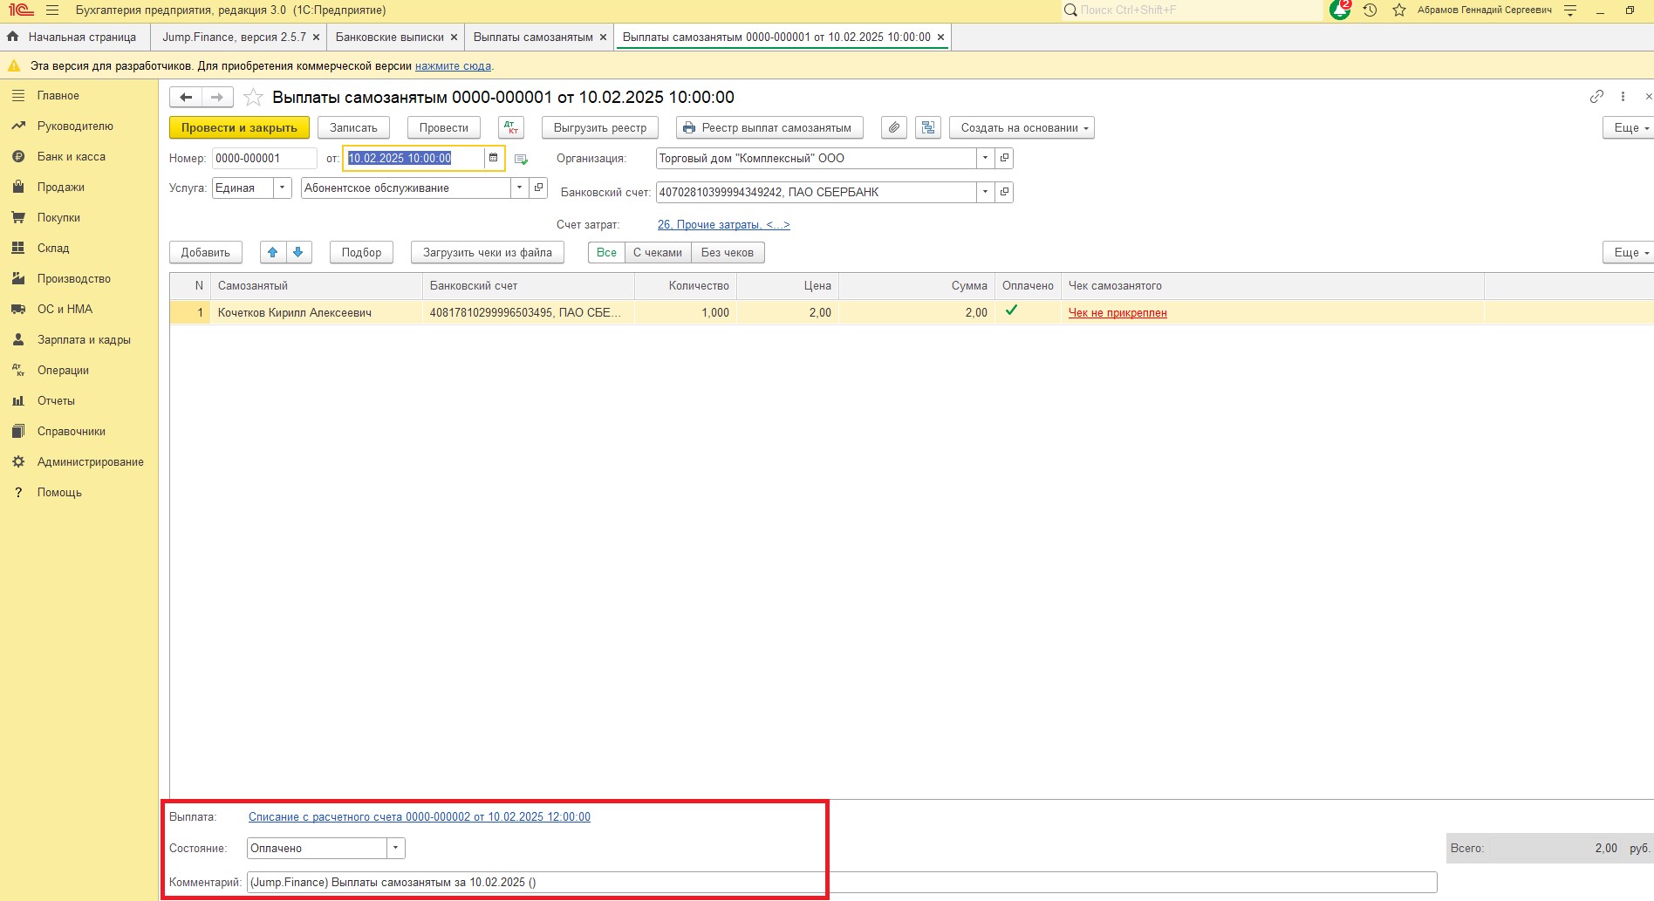
Task: Click the paperclip attached files icon
Action: tap(893, 127)
